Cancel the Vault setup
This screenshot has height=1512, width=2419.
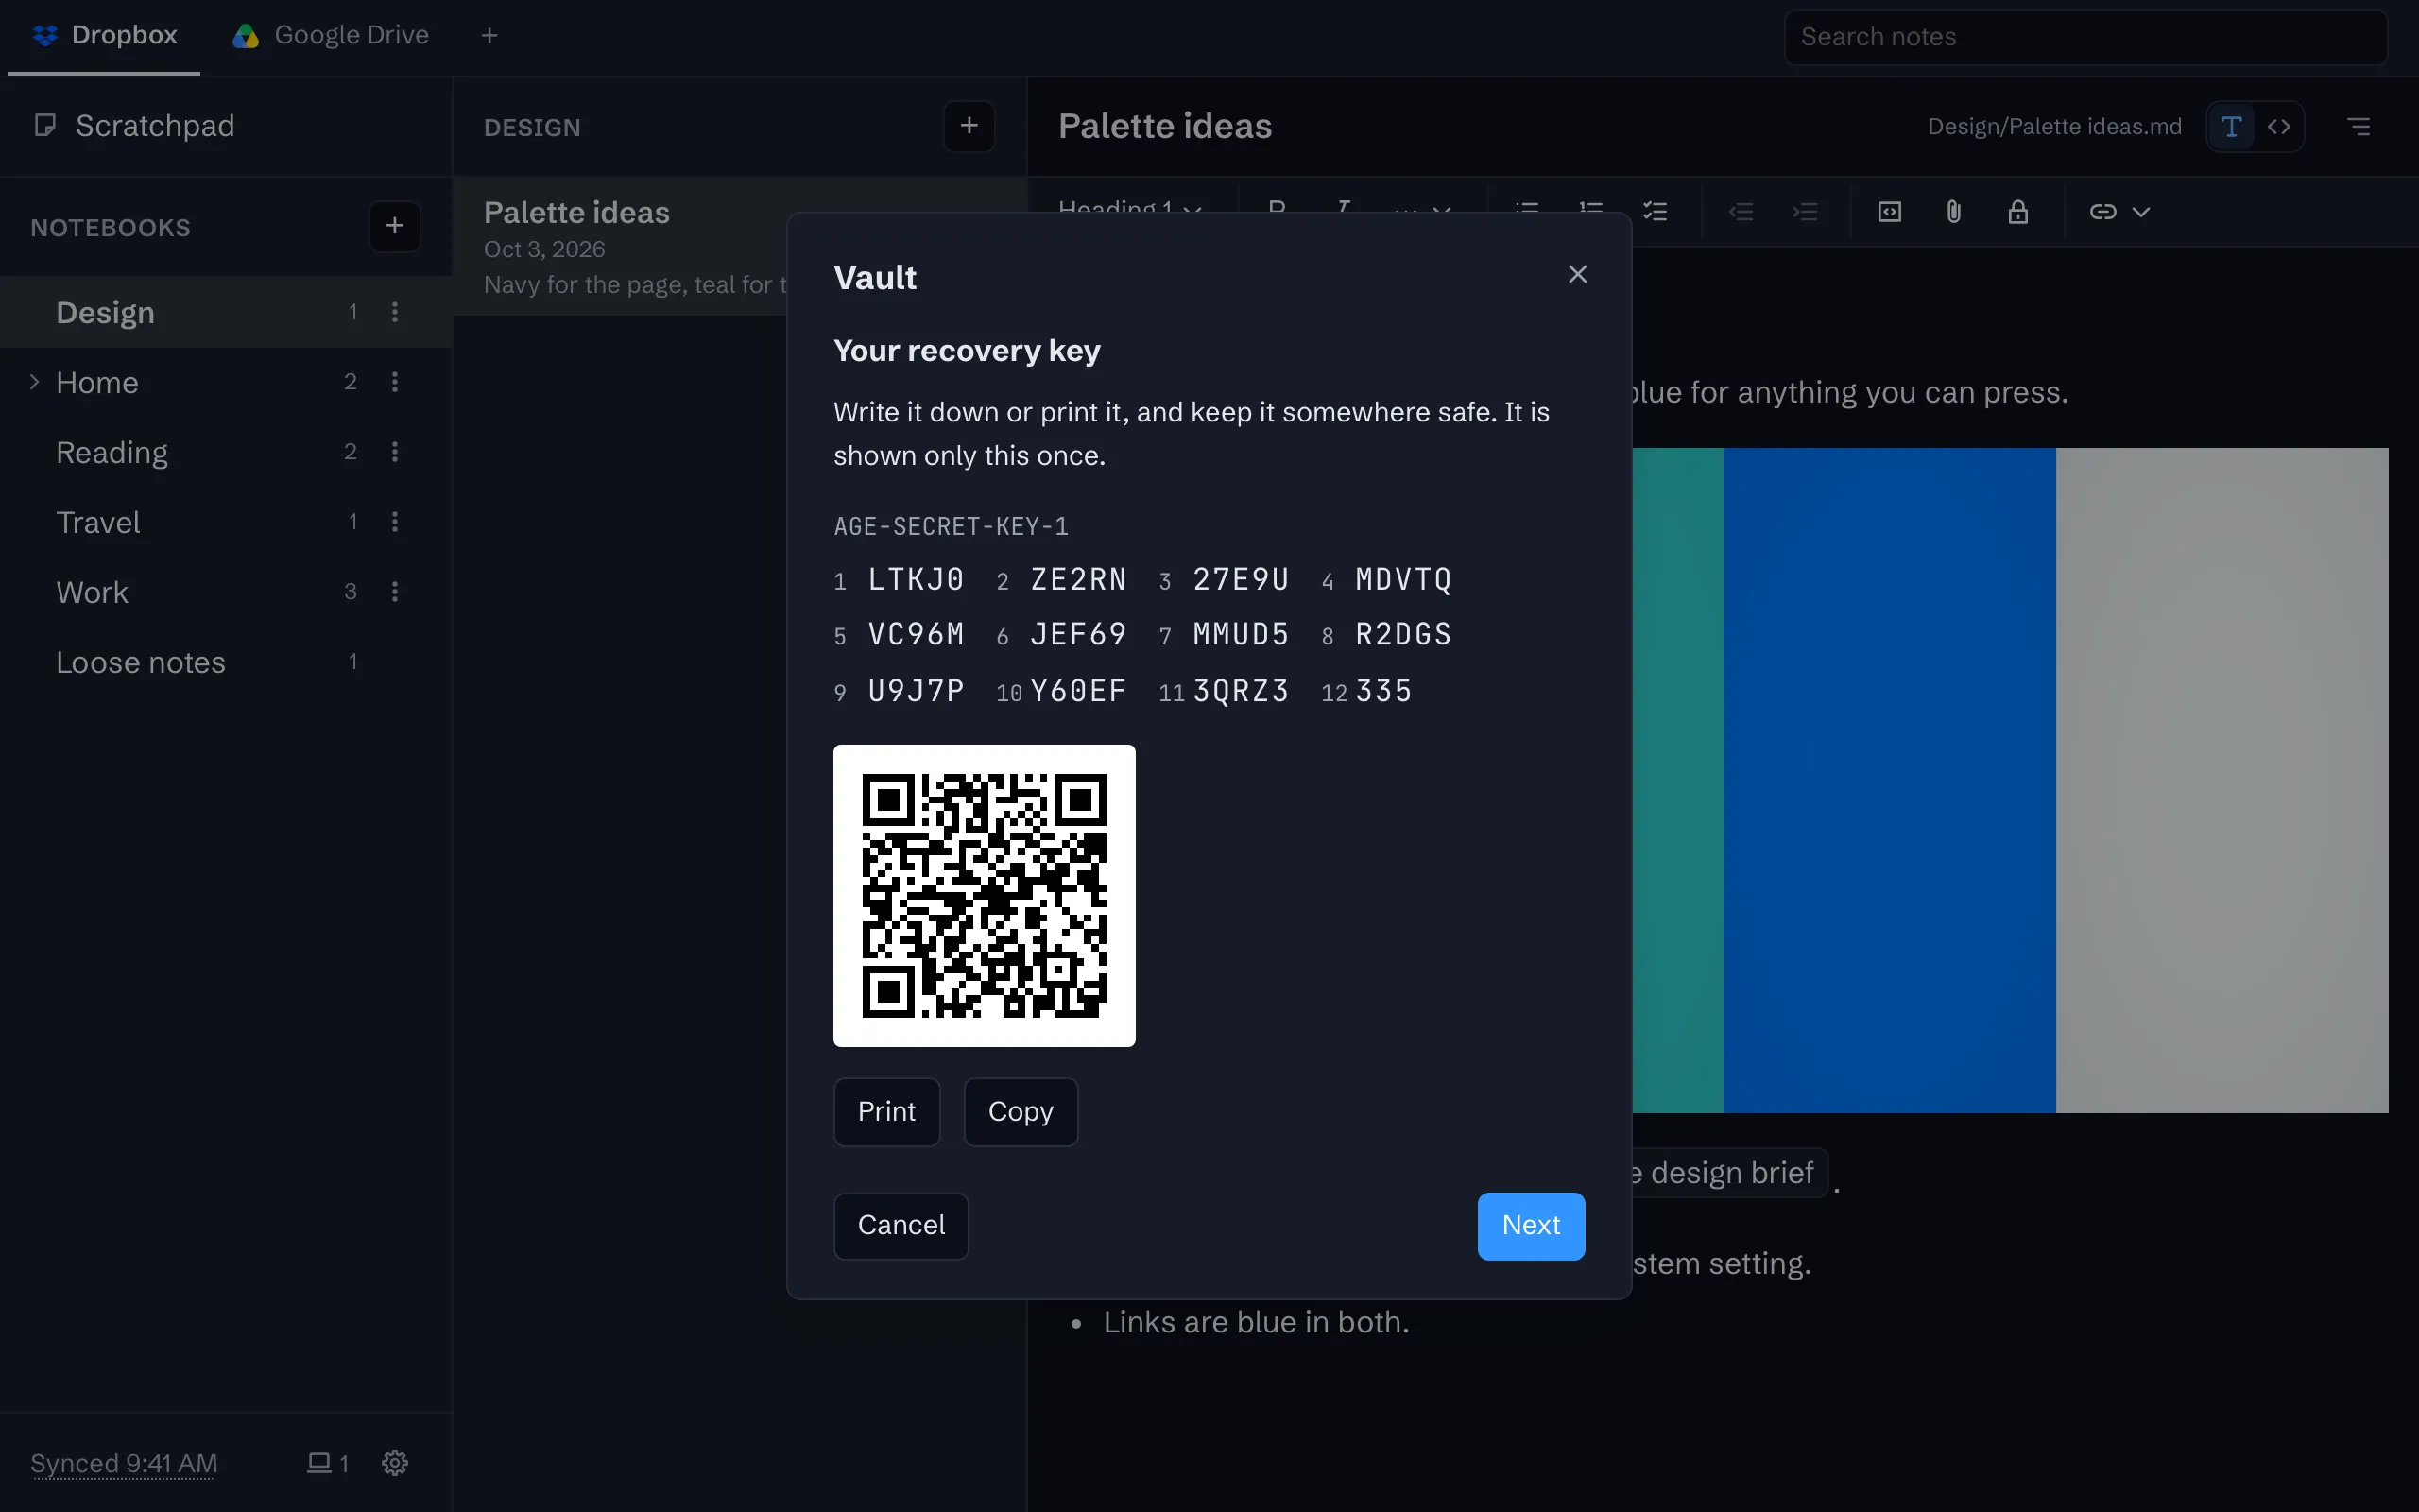[901, 1226]
